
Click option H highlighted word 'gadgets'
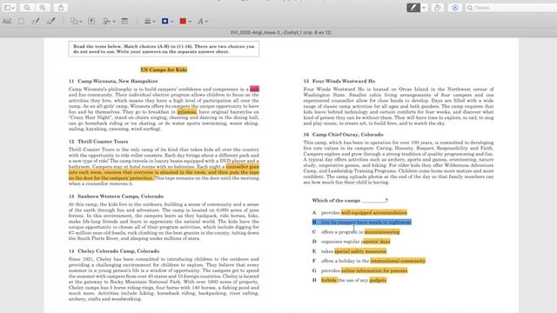click(378, 280)
